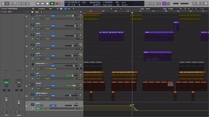The image size is (209, 117).
Task: Click the JUNO instrument icon on track 22
Action: click(x=33, y=25)
